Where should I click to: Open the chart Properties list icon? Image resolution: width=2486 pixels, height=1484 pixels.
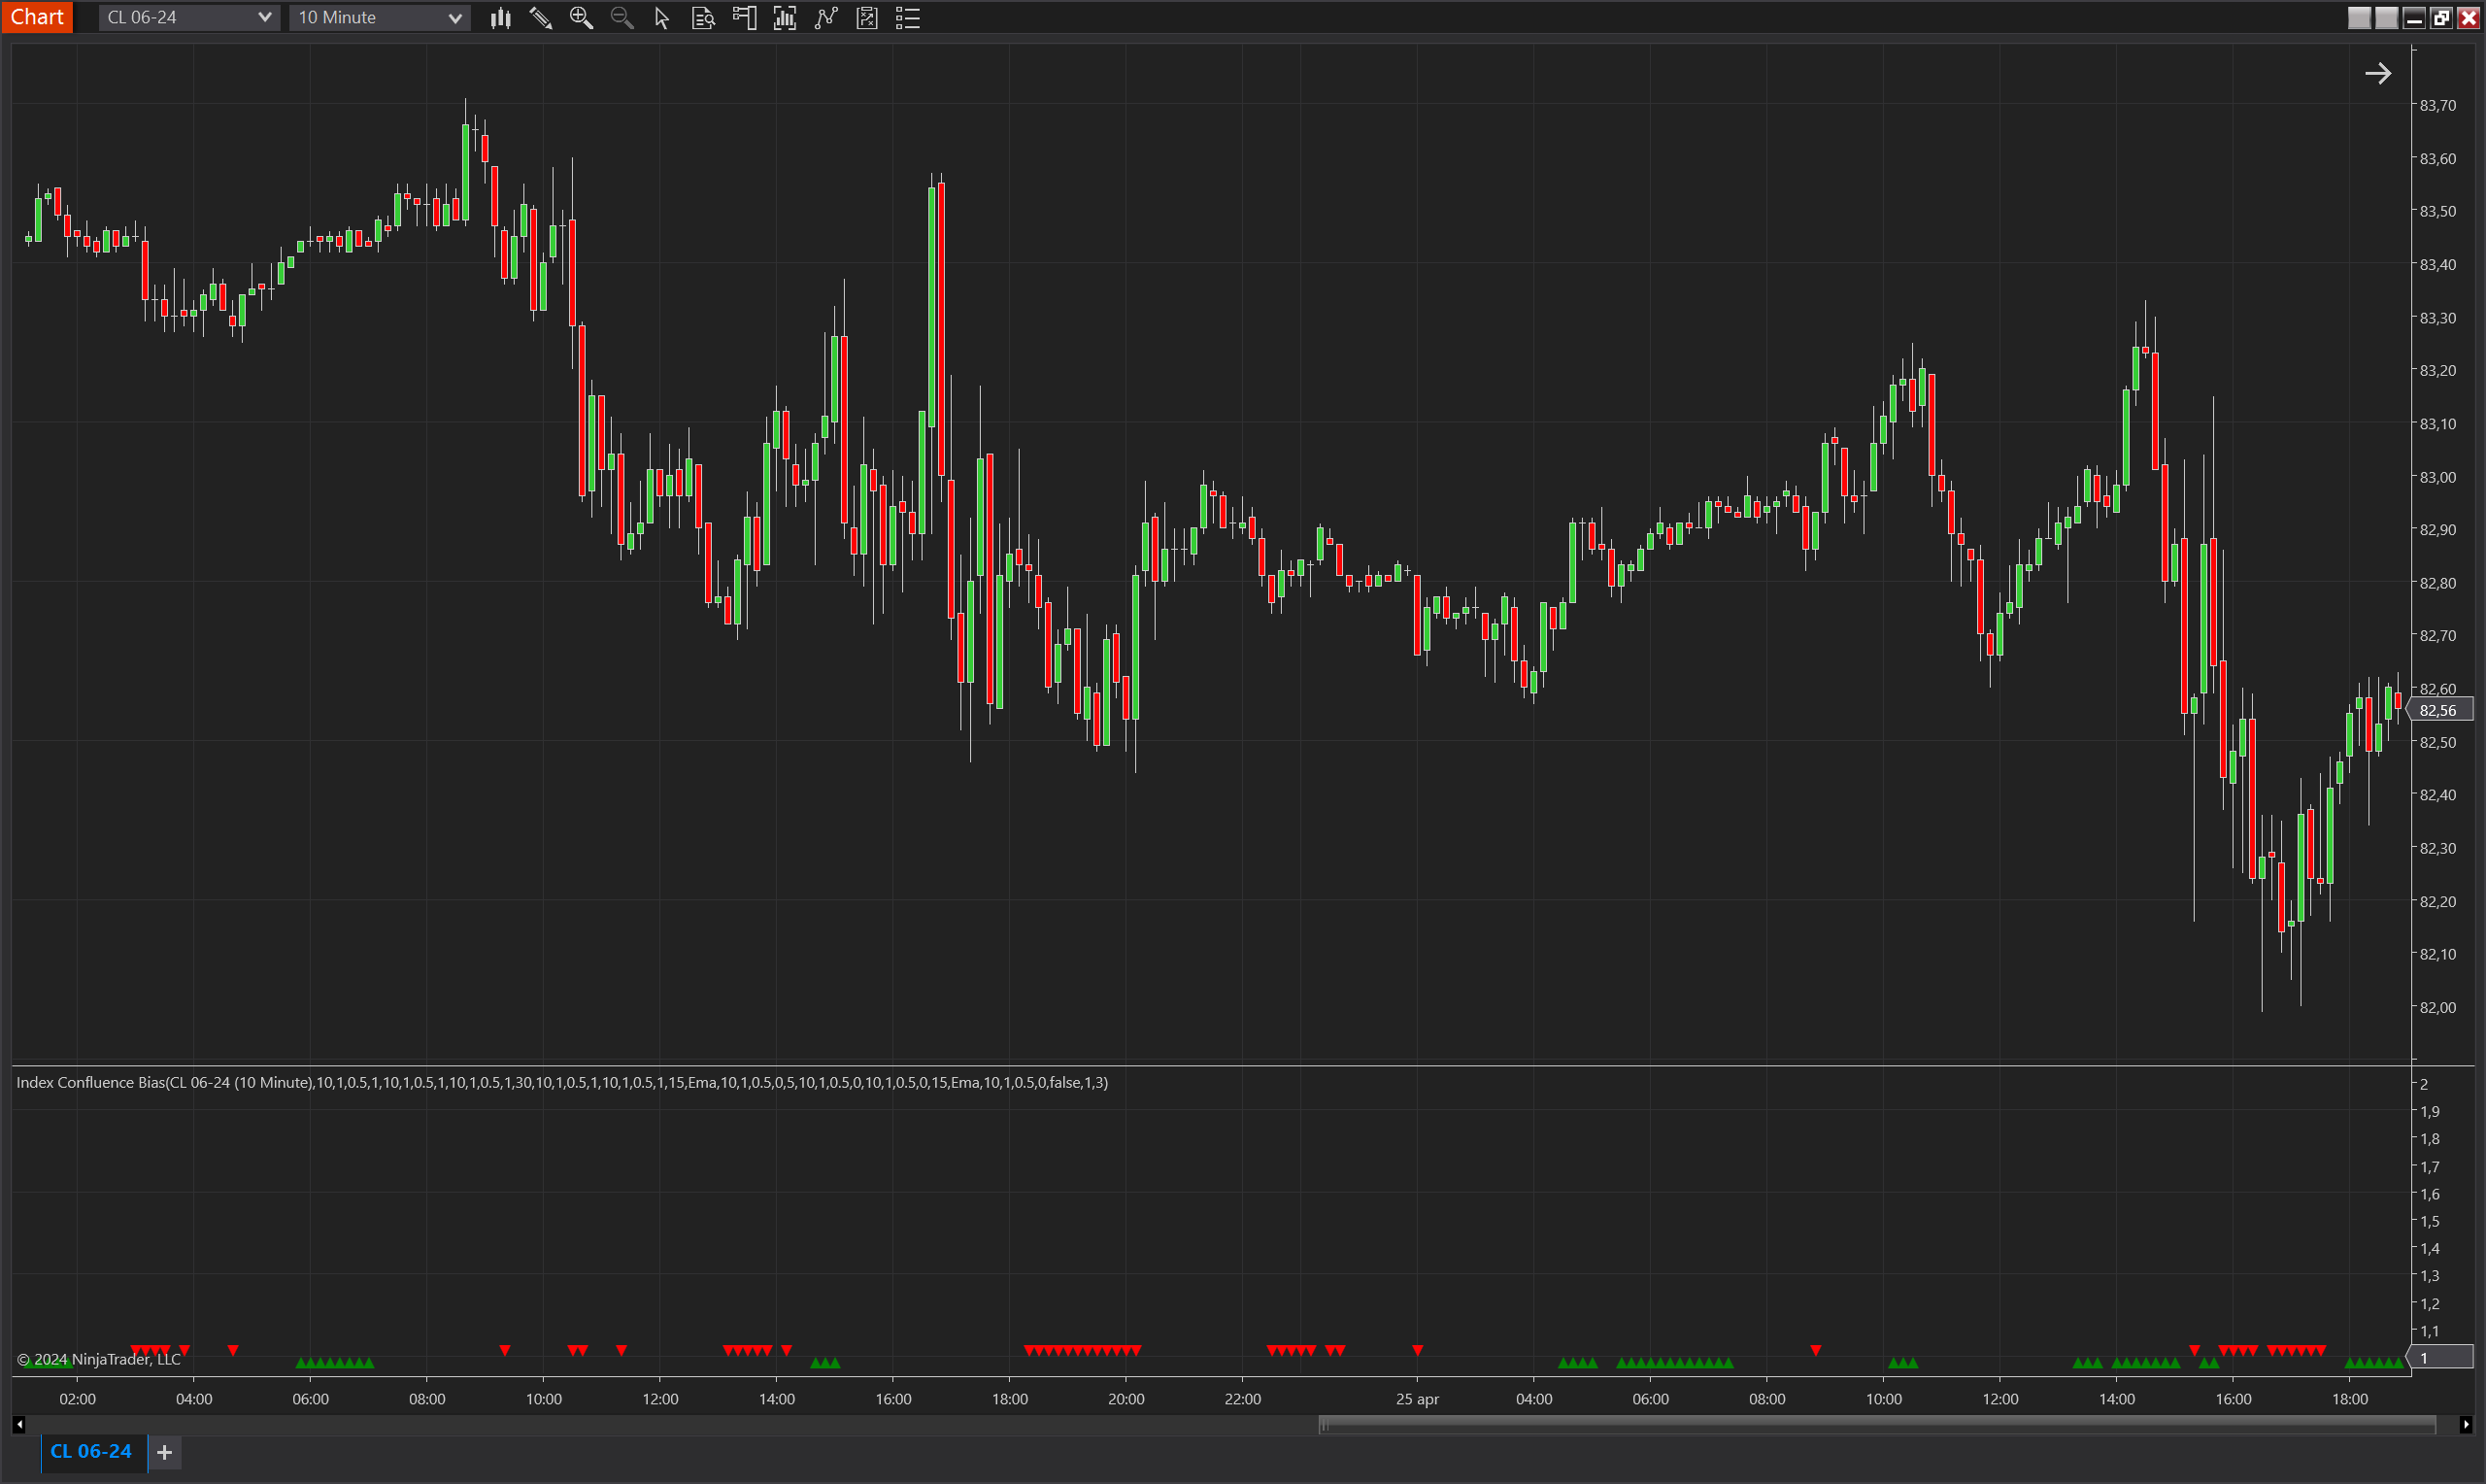coord(908,17)
